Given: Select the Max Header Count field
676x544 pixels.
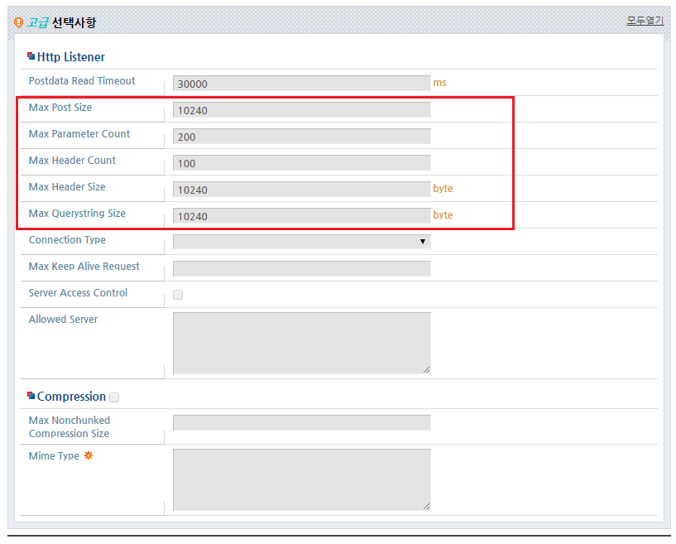Looking at the screenshot, I should coord(302,163).
